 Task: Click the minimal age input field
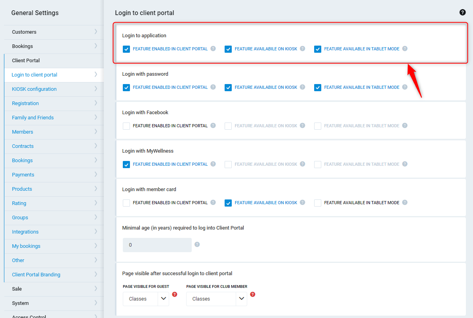(157, 245)
